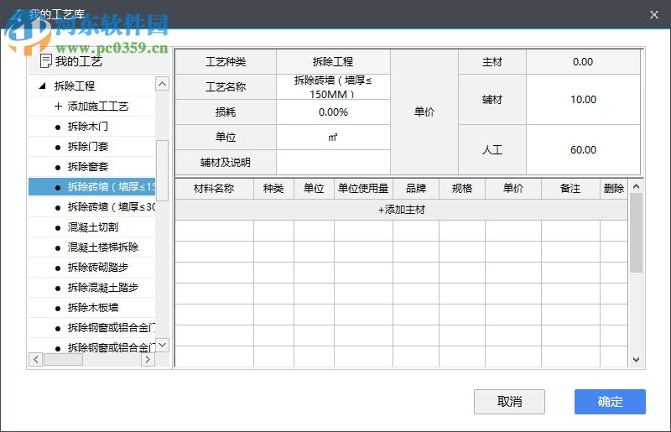Click 种类 column header
The width and height of the screenshot is (671, 432).
273,189
